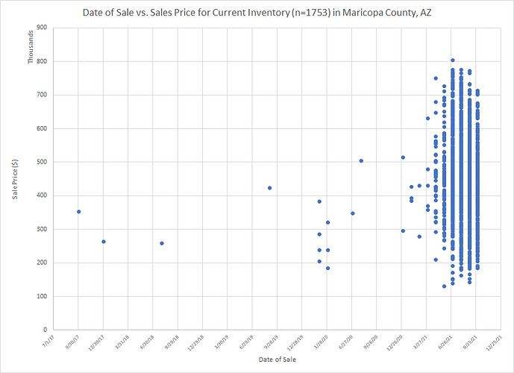Viewport: 514px width, 373px height.
Task: Select the data point near 500 thousand before 9/26/20
Action: (x=361, y=160)
